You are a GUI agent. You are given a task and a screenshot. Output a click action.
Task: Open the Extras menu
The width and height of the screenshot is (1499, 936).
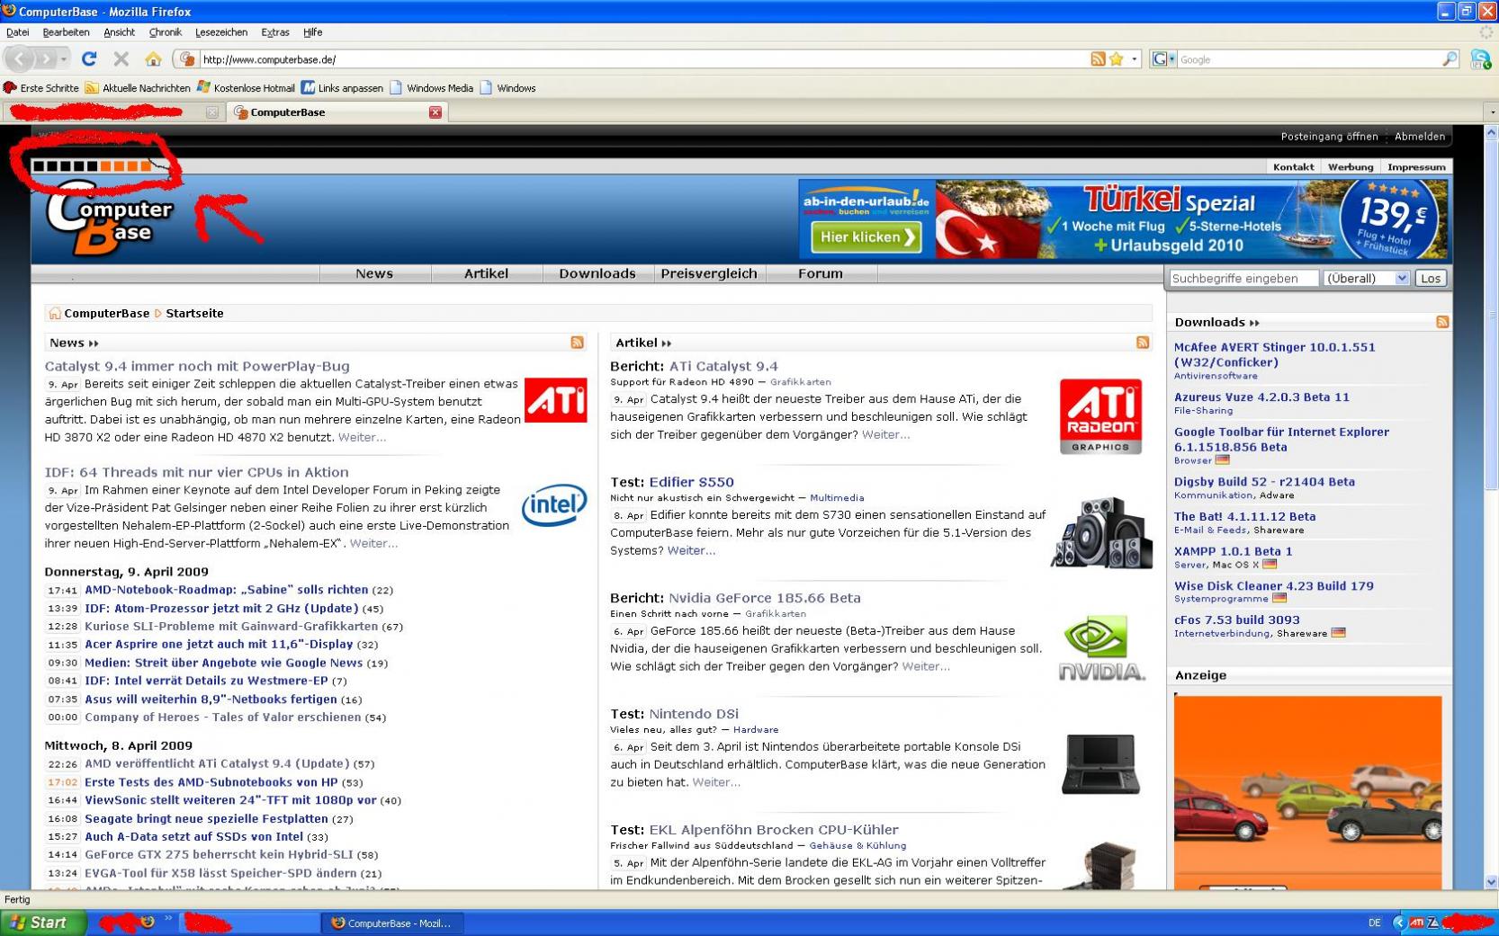275,32
